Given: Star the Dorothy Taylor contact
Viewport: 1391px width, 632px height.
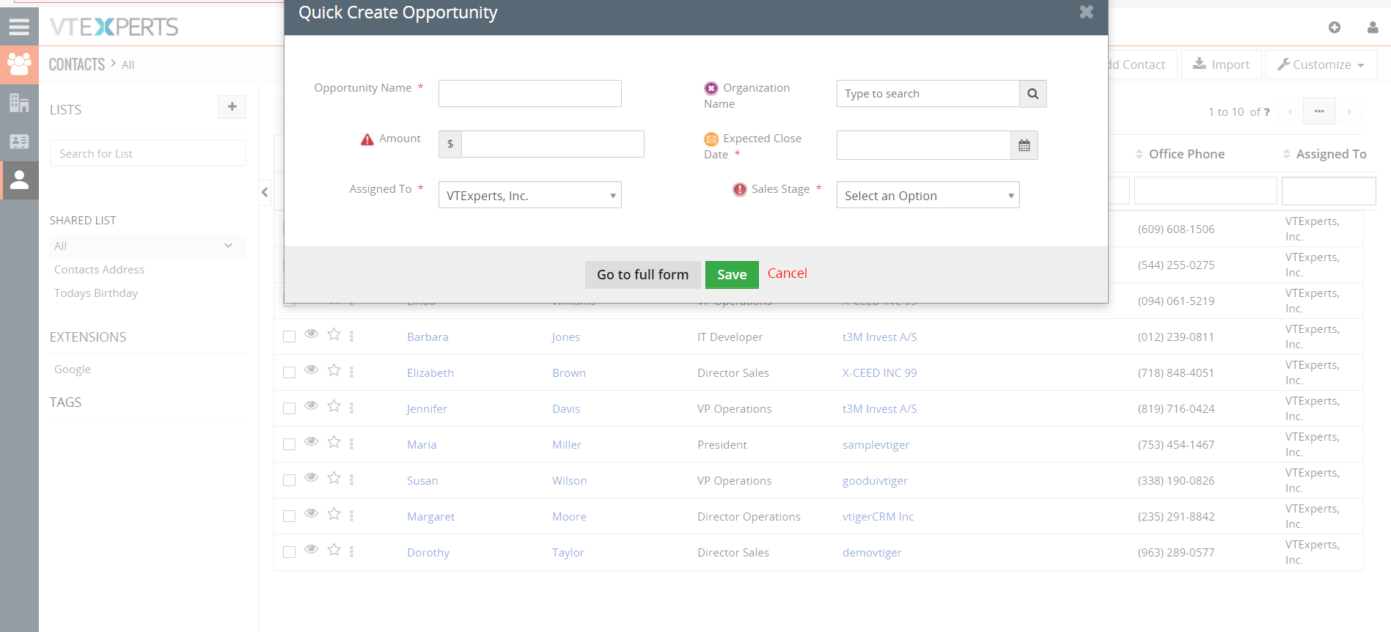Looking at the screenshot, I should pos(334,550).
